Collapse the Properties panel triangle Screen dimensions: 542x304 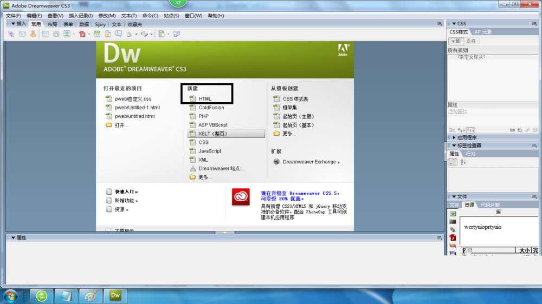click(13, 238)
